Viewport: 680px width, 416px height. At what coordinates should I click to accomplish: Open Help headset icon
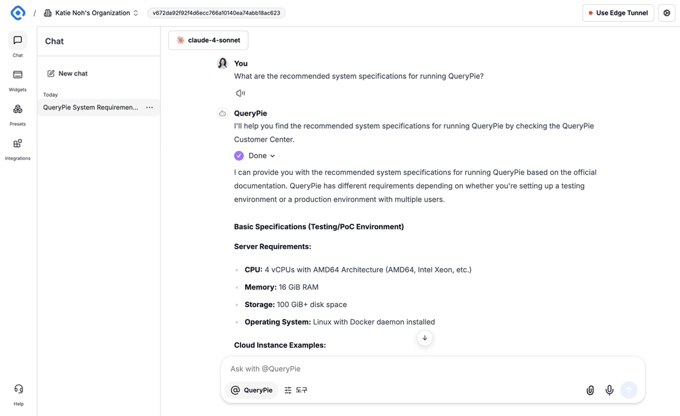[18, 389]
